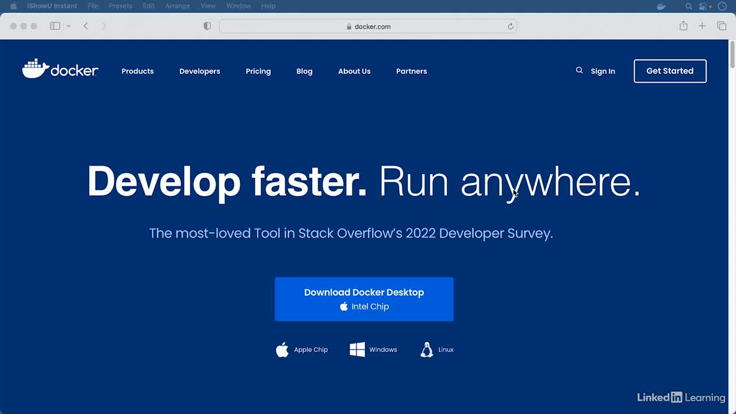This screenshot has width=736, height=414.
Task: Click the Linux penguin icon
Action: [427, 350]
